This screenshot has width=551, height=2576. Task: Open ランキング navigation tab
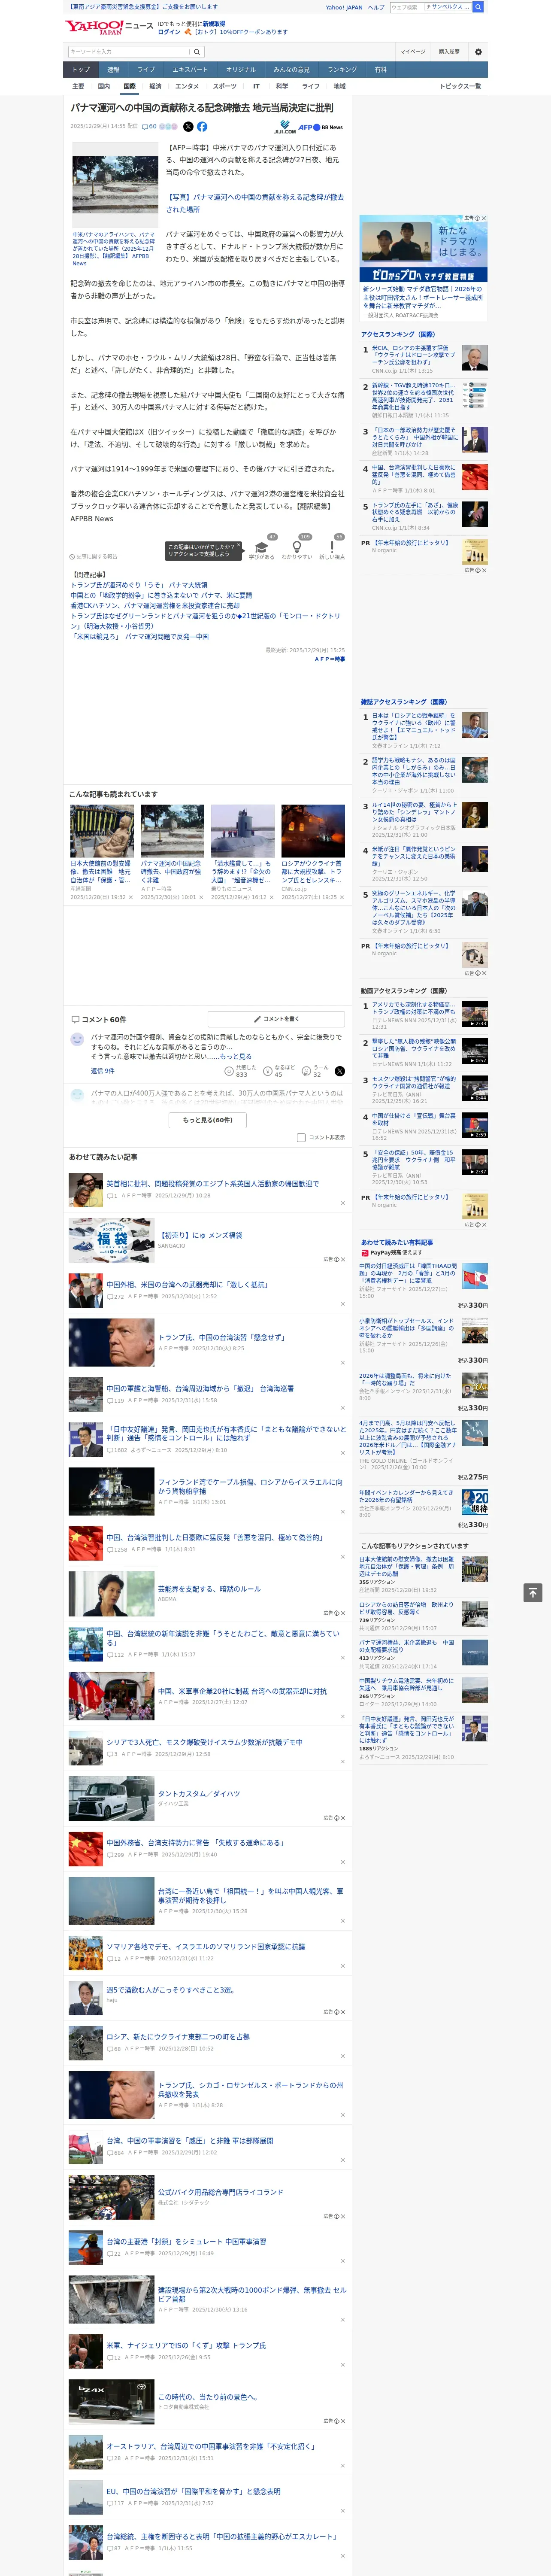[342, 70]
